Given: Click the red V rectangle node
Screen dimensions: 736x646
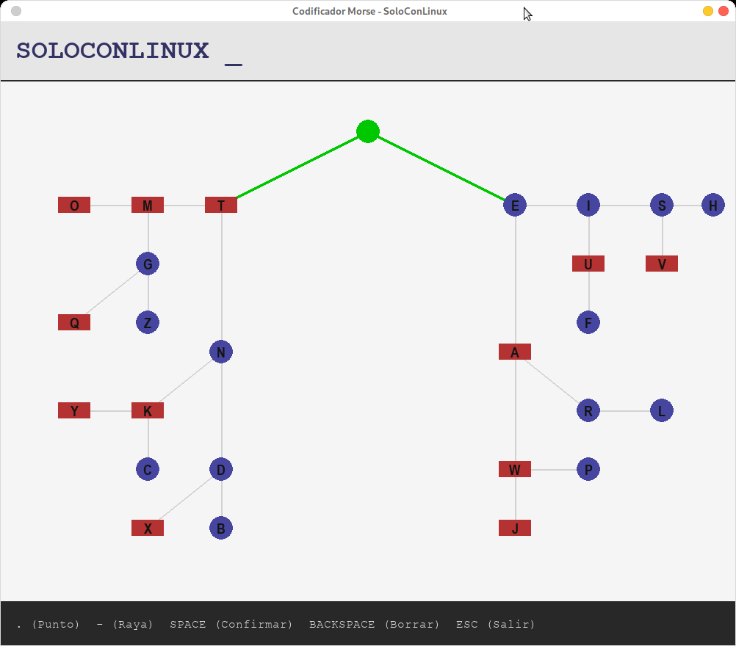Looking at the screenshot, I should point(662,264).
